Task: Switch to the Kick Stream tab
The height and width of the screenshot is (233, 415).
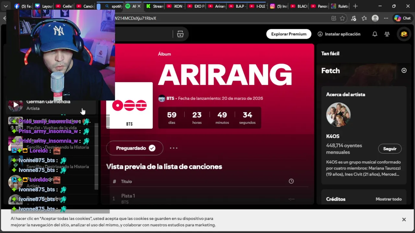Action: click(155, 6)
